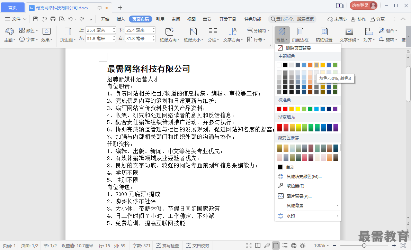Open the 文字方向 text direction tool

[233, 35]
